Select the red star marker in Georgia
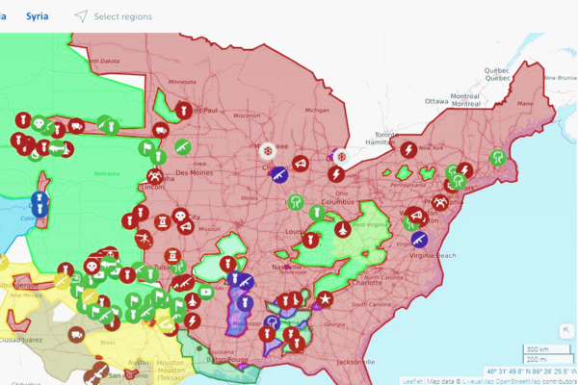Screen dimensions: 578x385 (326, 300)
